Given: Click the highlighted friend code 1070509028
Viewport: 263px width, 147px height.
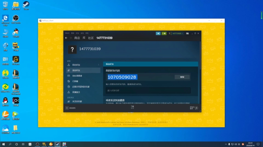Looking at the screenshot, I should [x=122, y=77].
